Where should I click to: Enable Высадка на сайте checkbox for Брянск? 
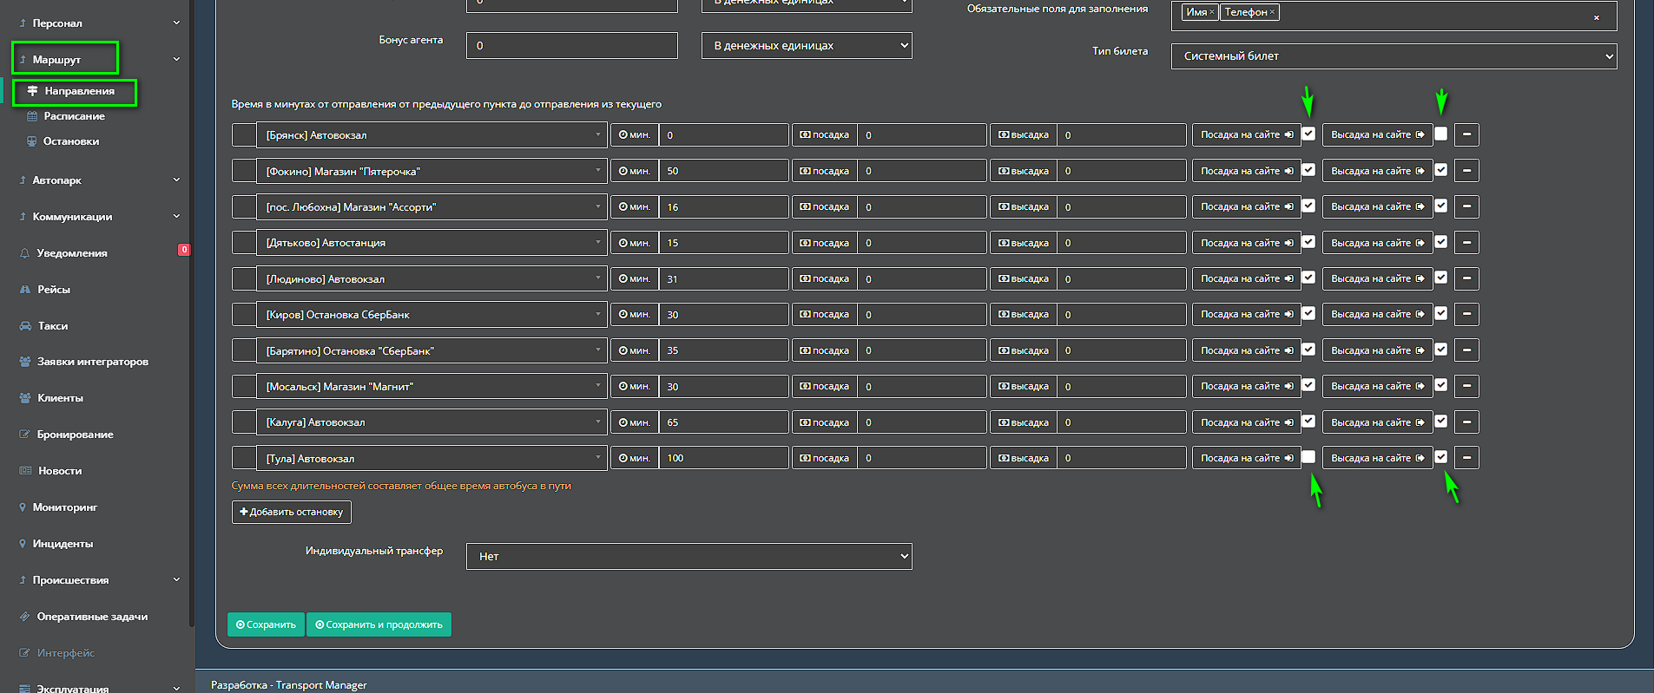(x=1441, y=134)
